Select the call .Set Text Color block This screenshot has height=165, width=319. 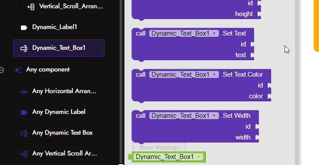(201, 85)
